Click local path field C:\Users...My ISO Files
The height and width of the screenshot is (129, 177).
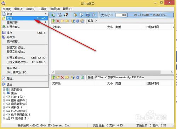(x=135, y=77)
